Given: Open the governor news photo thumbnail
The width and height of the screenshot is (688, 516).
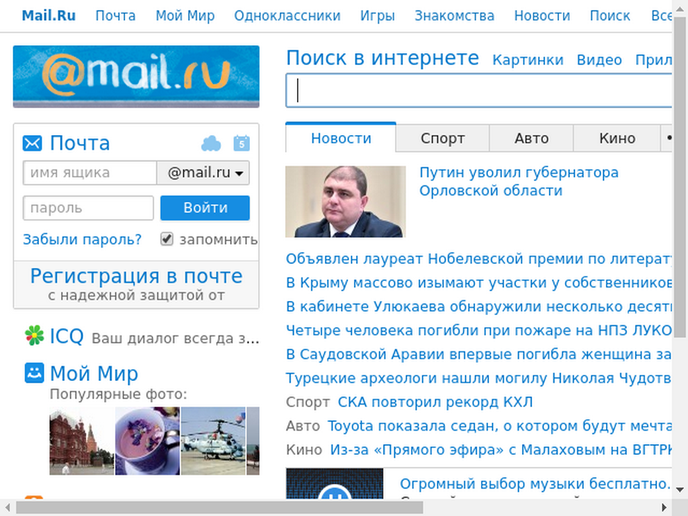Looking at the screenshot, I should click(345, 202).
